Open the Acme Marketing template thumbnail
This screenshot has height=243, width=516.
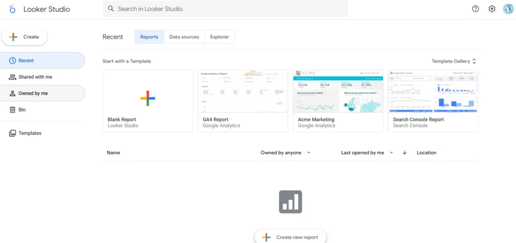[338, 101]
